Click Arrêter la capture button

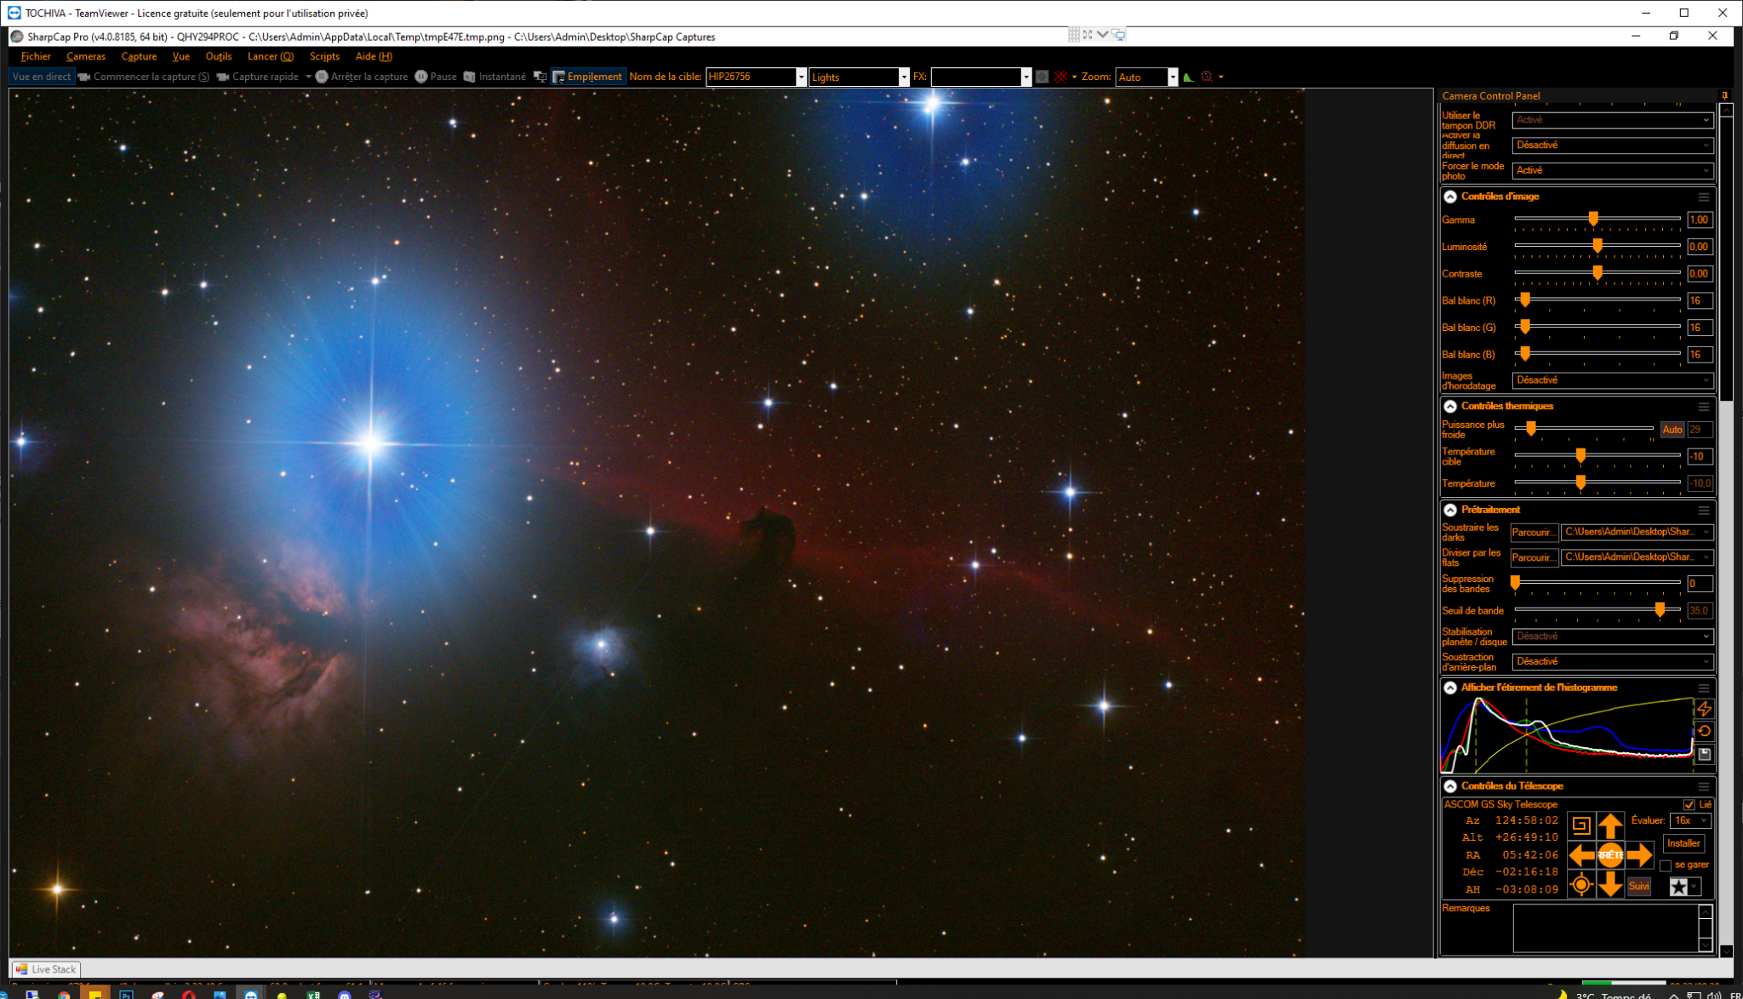click(x=362, y=77)
